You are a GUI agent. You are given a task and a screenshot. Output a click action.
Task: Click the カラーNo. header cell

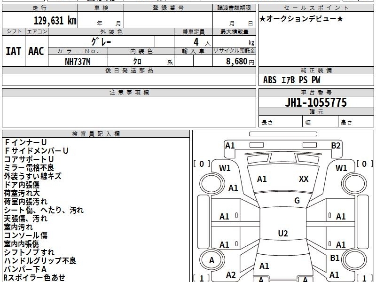[78, 51]
